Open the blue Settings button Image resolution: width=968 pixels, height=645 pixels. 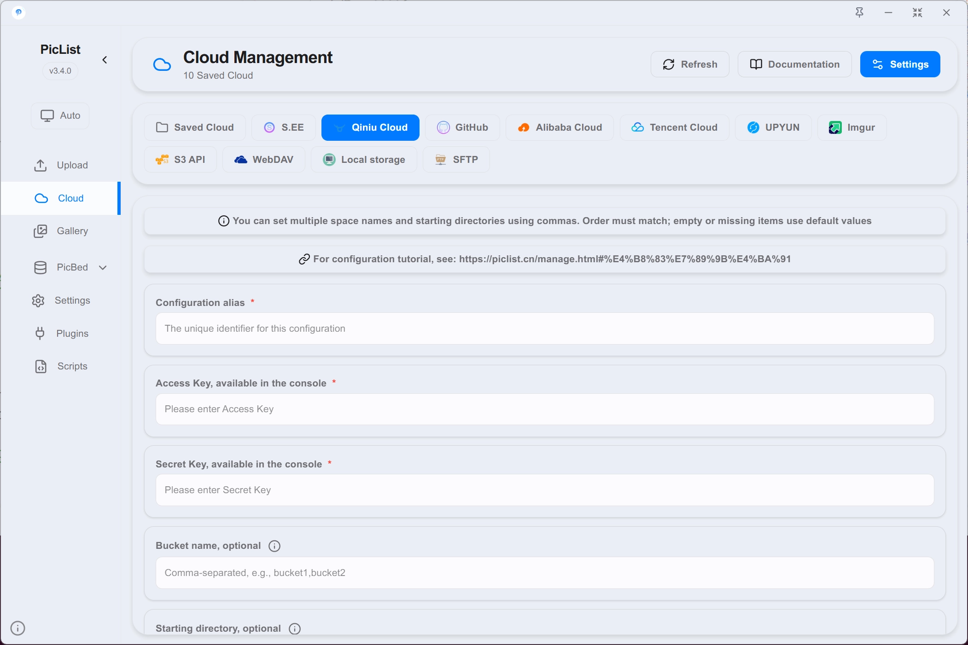tap(900, 64)
